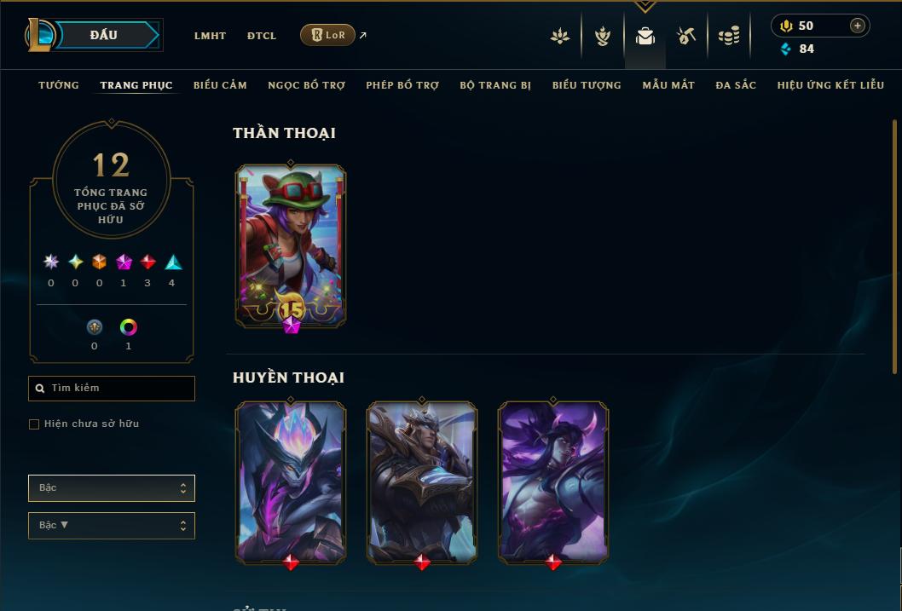Image resolution: width=902 pixels, height=611 pixels.
Task: Click the vertical scrollbar on the right
Action: click(x=894, y=247)
